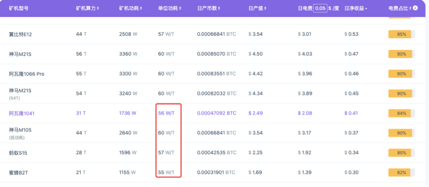Select the $ 0.41 net profit
The width and height of the screenshot is (429, 187).
351,114
